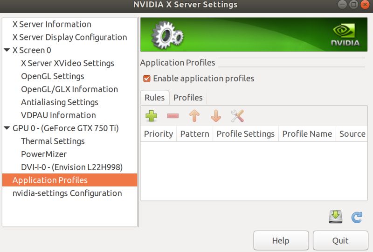Screen dimensions: 373x252
Task: Open the Help button
Action: 281,240
